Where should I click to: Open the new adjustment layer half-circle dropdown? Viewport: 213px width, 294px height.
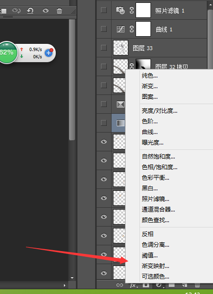[159, 285]
